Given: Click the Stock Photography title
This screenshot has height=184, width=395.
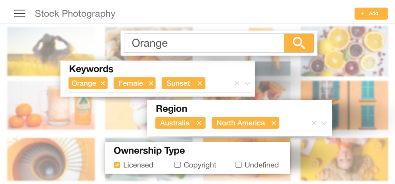Looking at the screenshot, I should 75,14.
